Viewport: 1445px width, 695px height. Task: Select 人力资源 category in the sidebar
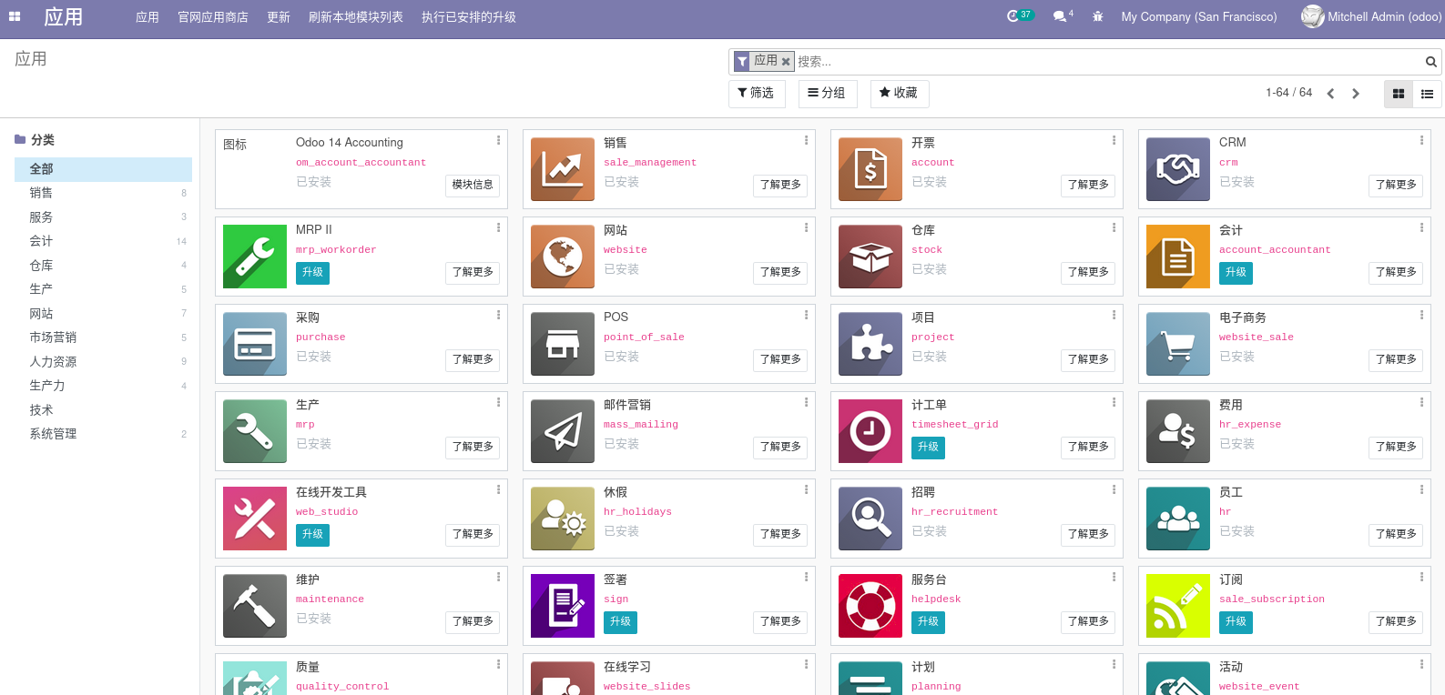click(x=53, y=361)
